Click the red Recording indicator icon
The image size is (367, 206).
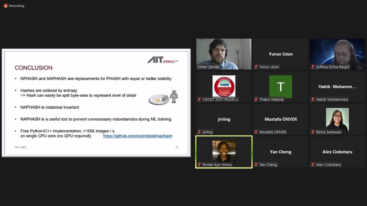(x=6, y=6)
